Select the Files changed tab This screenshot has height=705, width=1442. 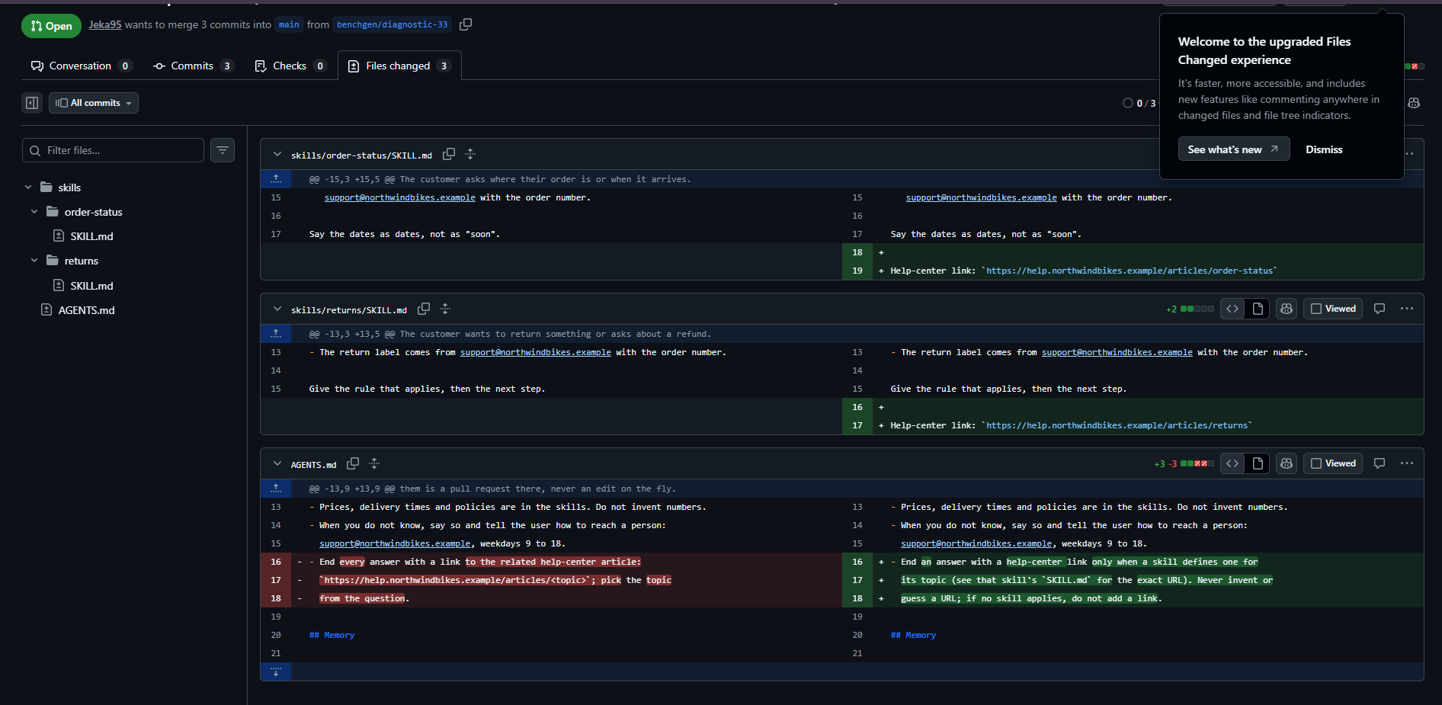[x=399, y=66]
